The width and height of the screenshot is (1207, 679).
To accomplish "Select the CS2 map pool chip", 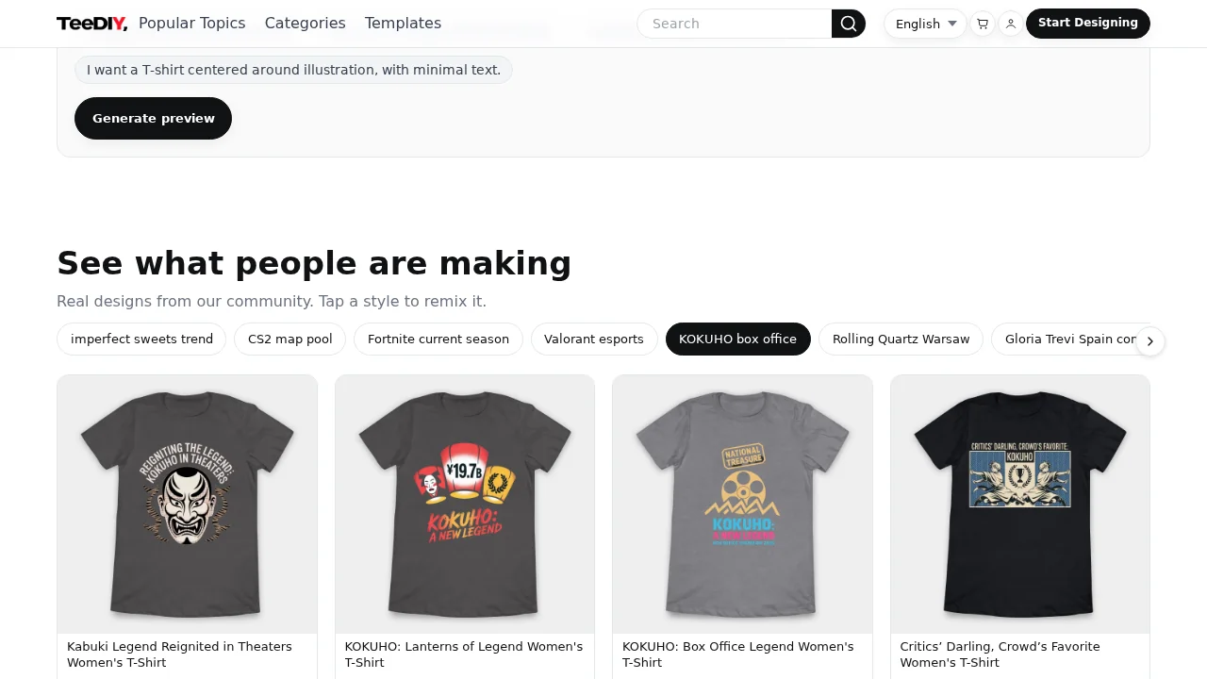I will 289,339.
